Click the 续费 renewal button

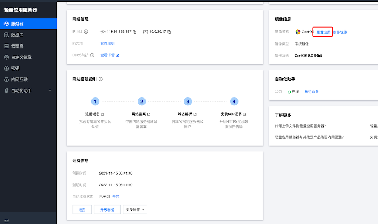[x=82, y=210]
